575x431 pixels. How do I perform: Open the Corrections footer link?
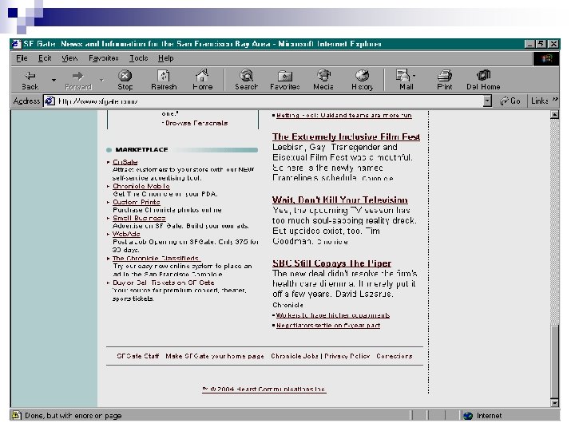coord(395,356)
